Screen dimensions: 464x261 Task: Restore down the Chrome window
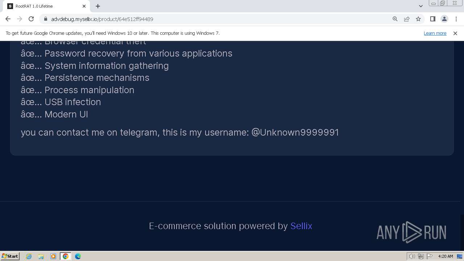(443, 3)
